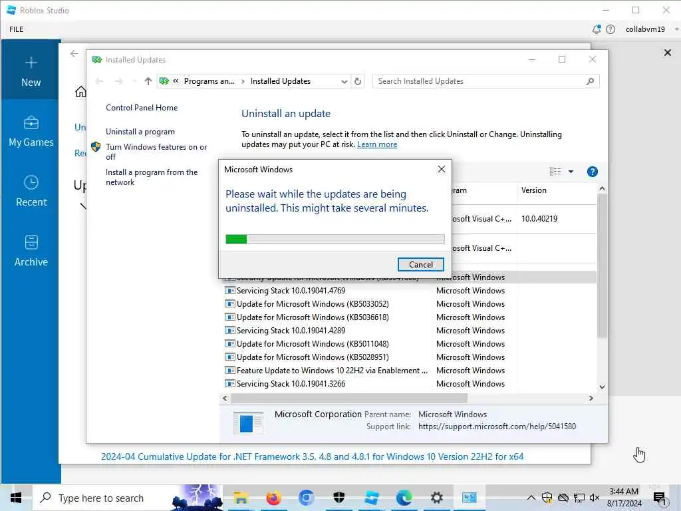This screenshot has width=681, height=511.
Task: Open Control Panel Home link
Action: click(142, 107)
